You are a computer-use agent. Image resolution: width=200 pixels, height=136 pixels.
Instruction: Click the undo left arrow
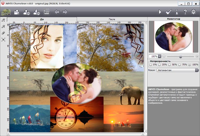pos(57,12)
